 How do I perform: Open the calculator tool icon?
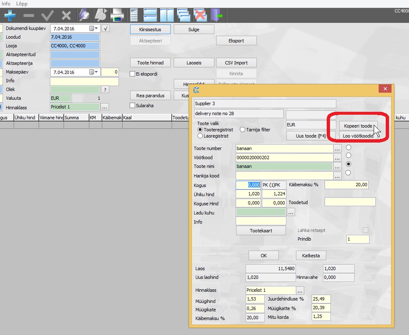134,16
